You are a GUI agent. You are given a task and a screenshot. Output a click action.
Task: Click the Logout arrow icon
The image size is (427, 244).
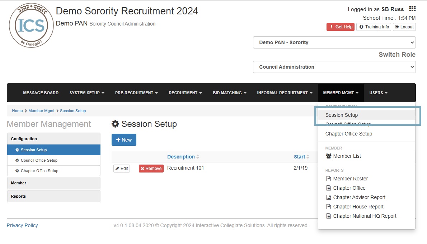398,27
